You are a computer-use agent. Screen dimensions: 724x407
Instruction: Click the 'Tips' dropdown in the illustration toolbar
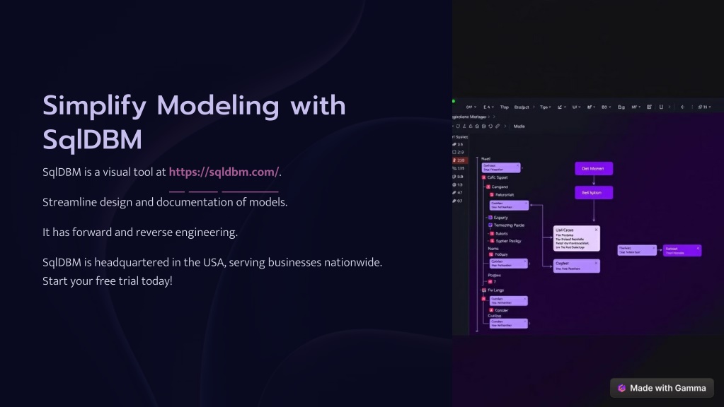546,107
